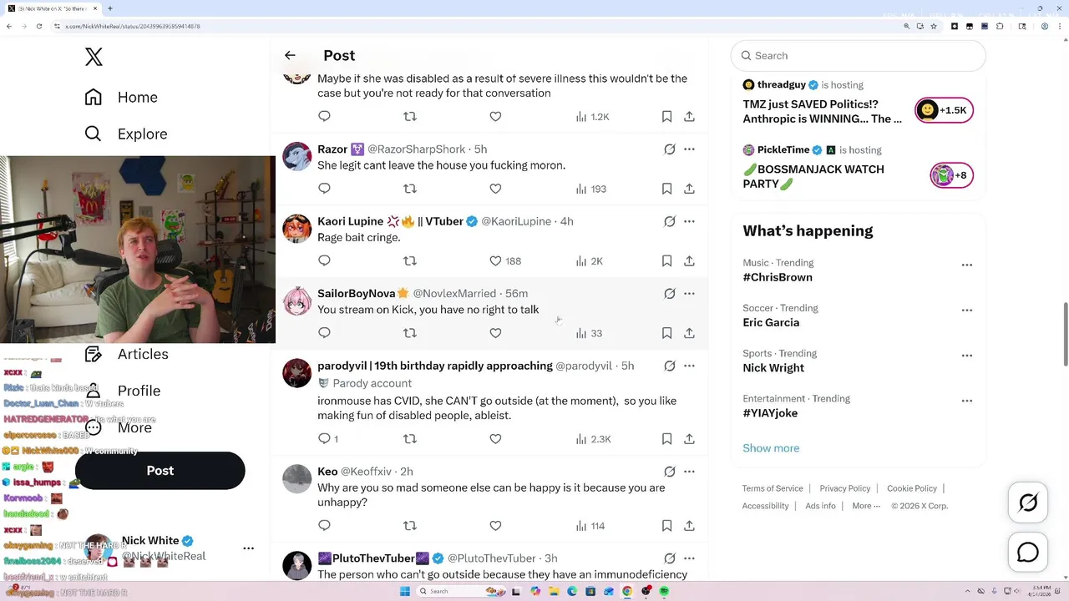Open Explore in the sidebar
The image size is (1069, 601).
click(126, 134)
